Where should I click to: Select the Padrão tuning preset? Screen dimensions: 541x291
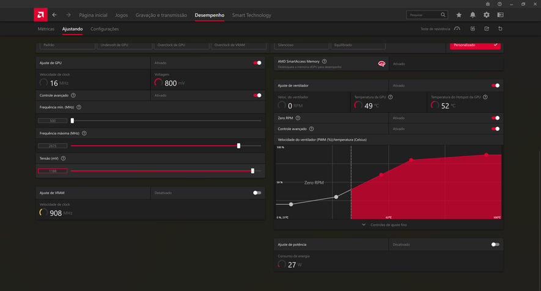pyautogui.click(x=67, y=45)
